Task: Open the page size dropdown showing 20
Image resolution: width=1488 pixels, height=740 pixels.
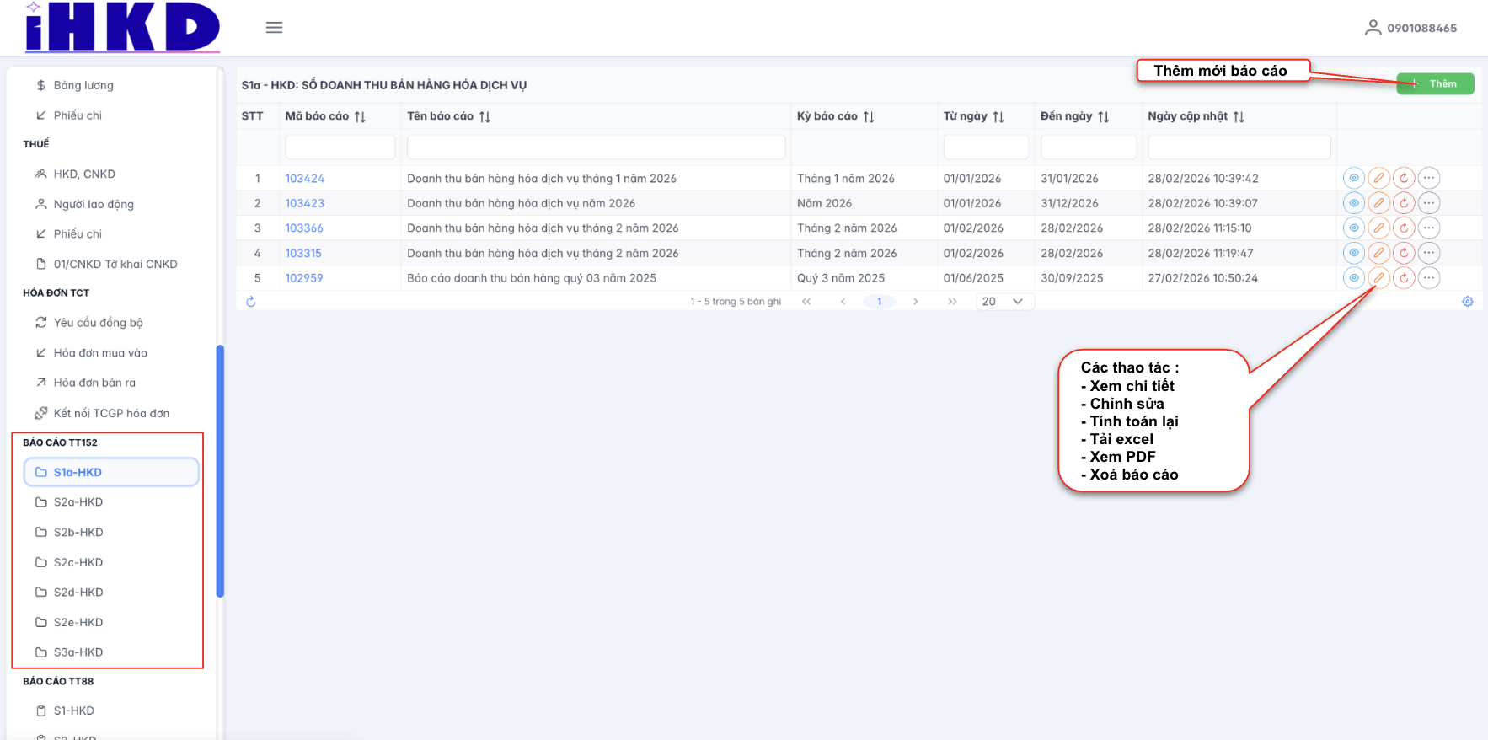Action: click(1004, 302)
